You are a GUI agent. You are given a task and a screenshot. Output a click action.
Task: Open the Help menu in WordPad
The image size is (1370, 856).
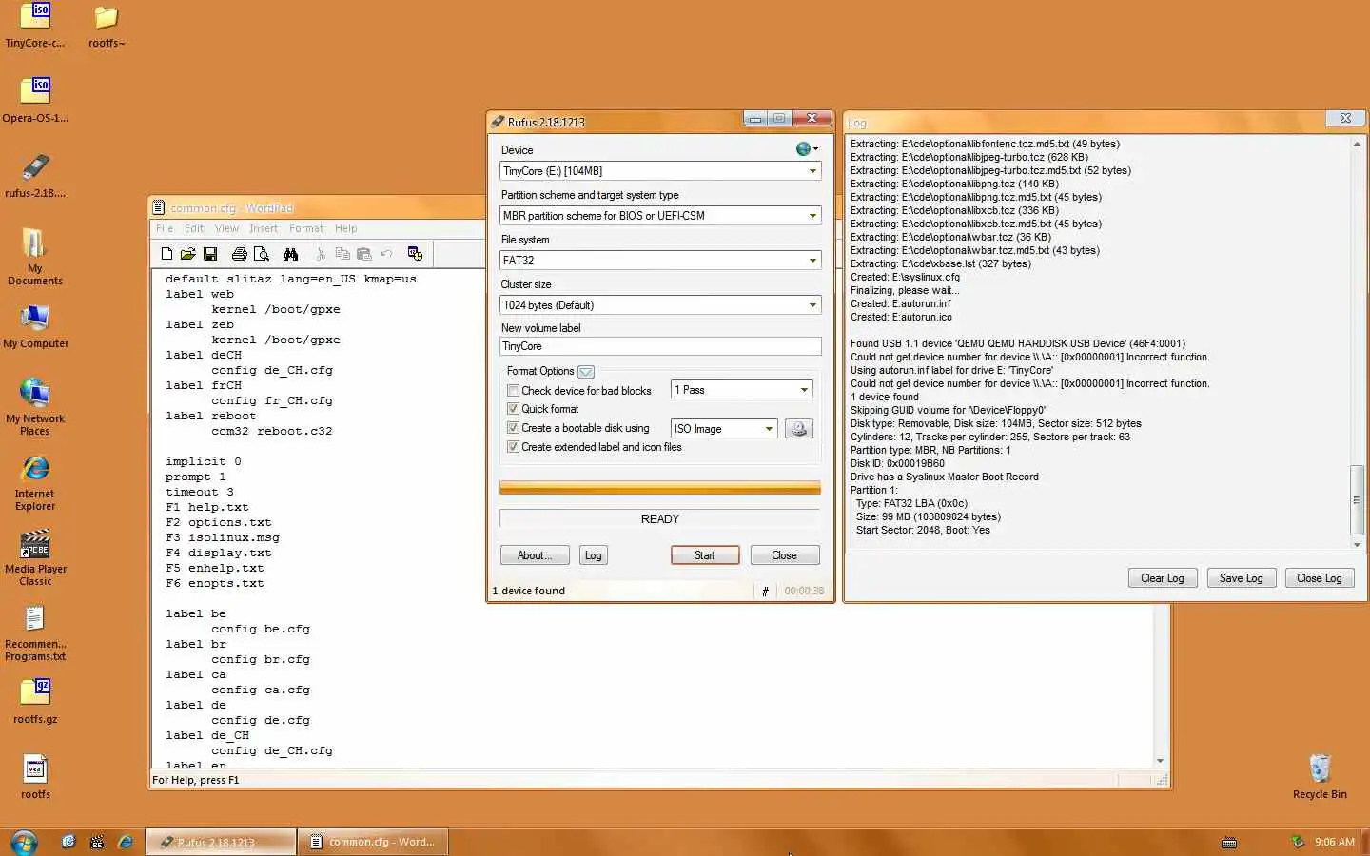click(x=345, y=229)
